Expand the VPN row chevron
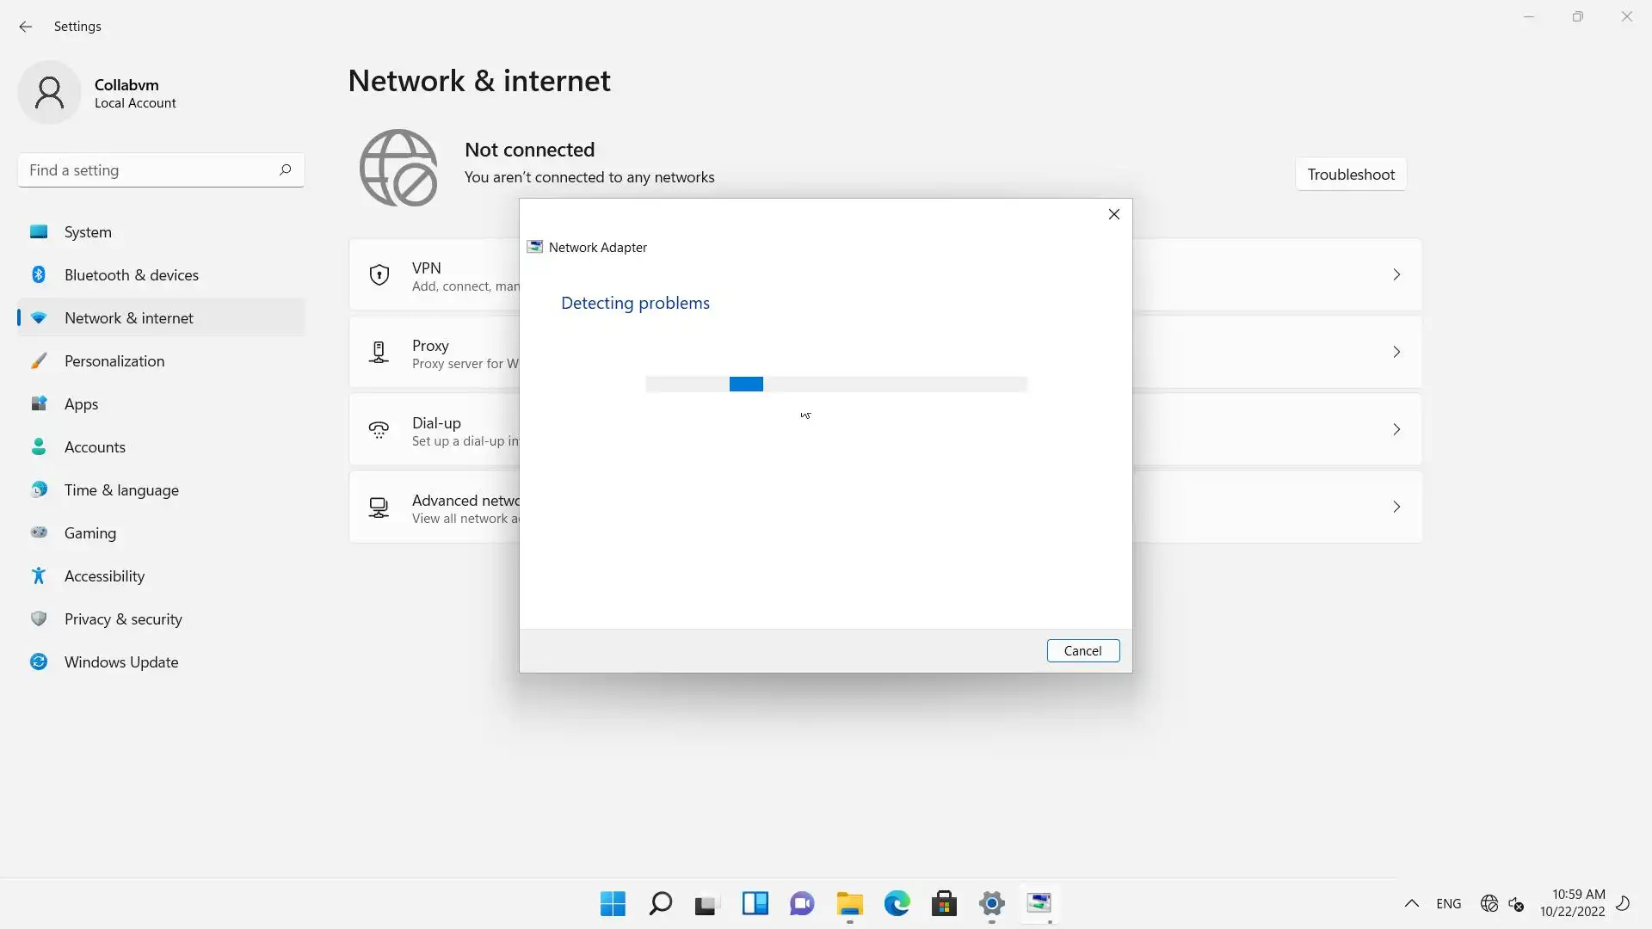1652x929 pixels. tap(1396, 274)
